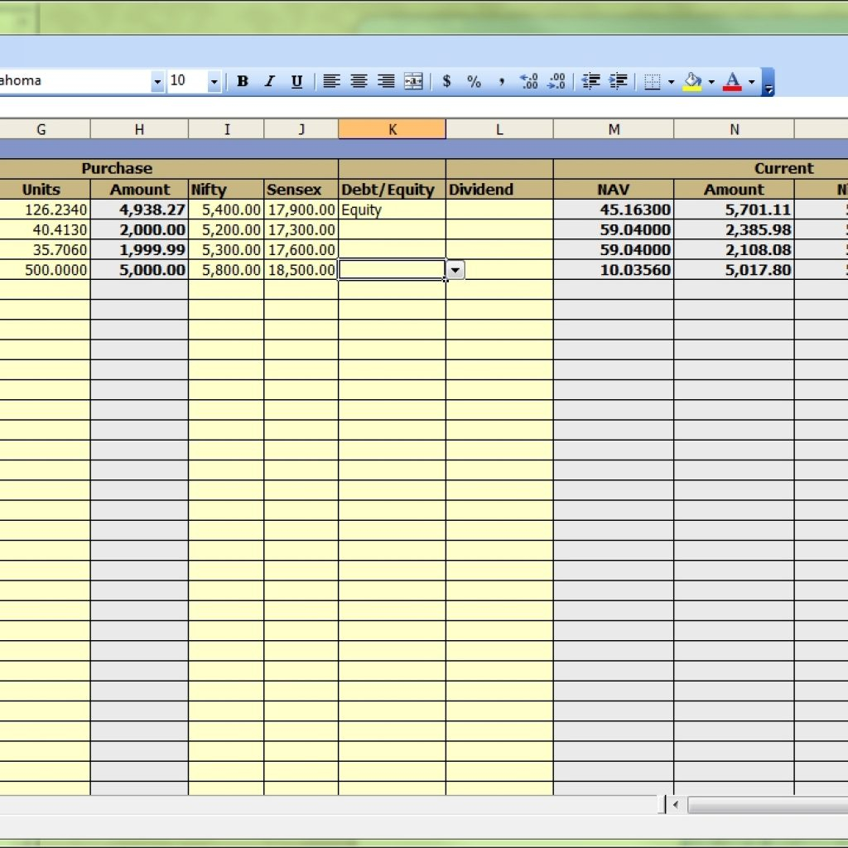Select column M header

pos(614,129)
